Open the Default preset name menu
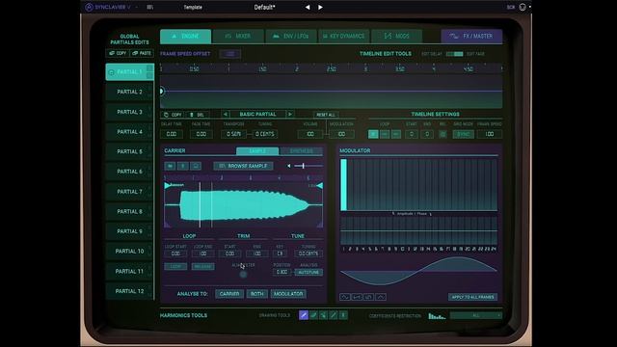This screenshot has height=347, width=617. (x=264, y=7)
